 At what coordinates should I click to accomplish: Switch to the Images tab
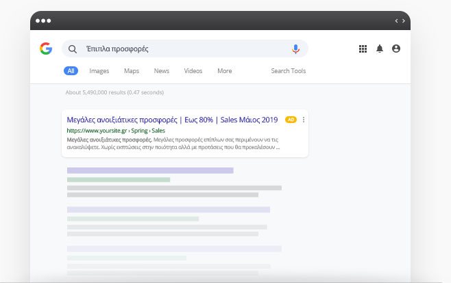99,71
